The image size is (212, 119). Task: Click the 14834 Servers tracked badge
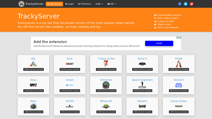pyautogui.click(x=142, y=69)
